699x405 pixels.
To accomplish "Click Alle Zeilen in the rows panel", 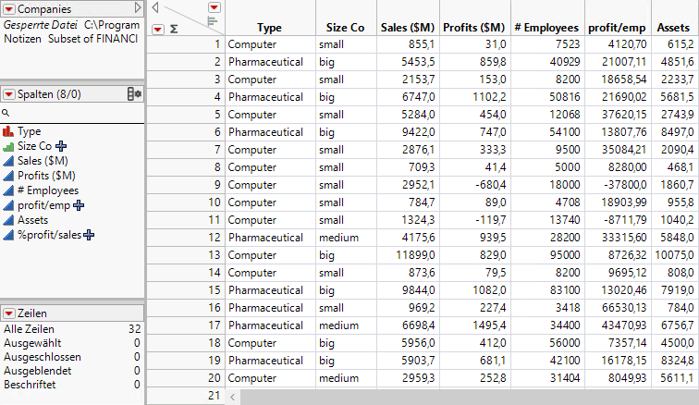I will tap(29, 329).
